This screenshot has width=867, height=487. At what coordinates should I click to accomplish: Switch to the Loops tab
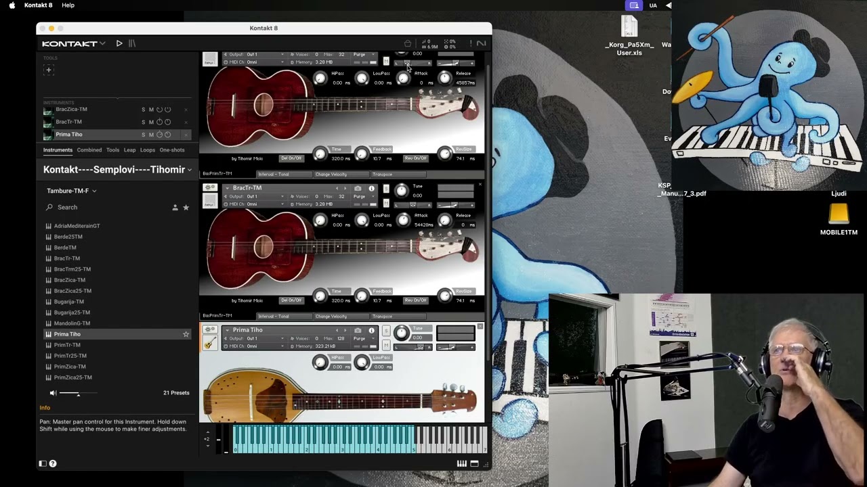(x=148, y=150)
